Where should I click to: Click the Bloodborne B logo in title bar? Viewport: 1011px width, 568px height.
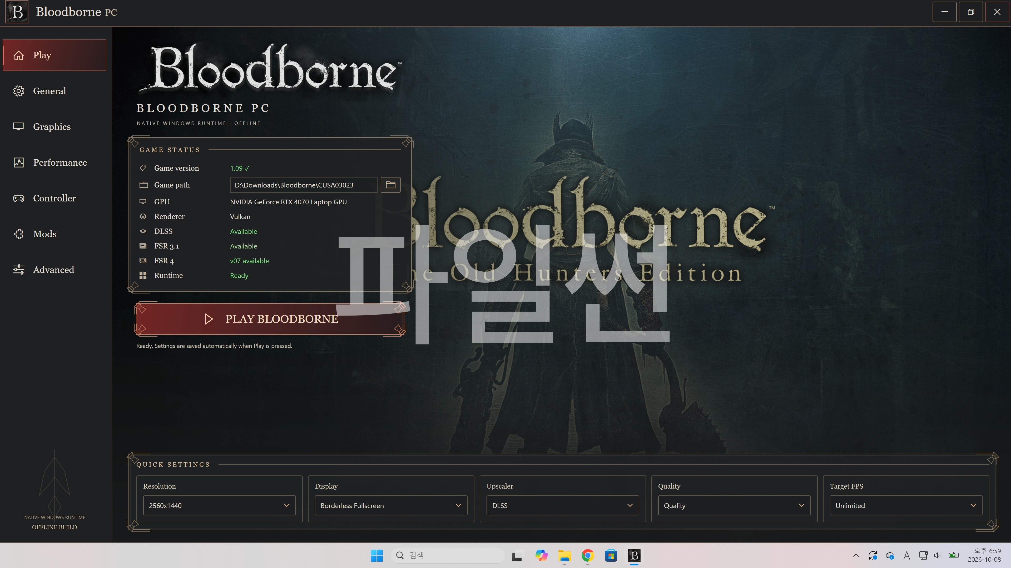click(17, 12)
